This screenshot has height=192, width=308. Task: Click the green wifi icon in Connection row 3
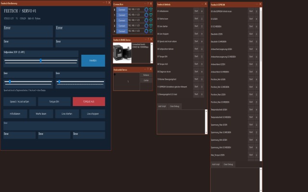click(x=151, y=25)
